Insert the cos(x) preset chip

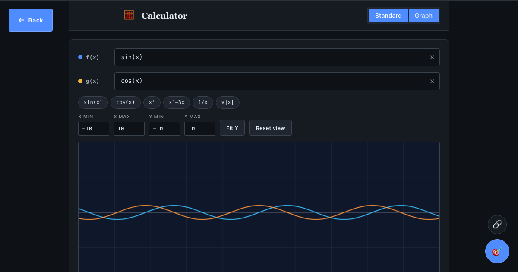coord(126,102)
